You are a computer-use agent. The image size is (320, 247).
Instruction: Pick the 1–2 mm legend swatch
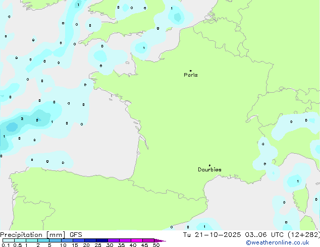(x=32, y=240)
